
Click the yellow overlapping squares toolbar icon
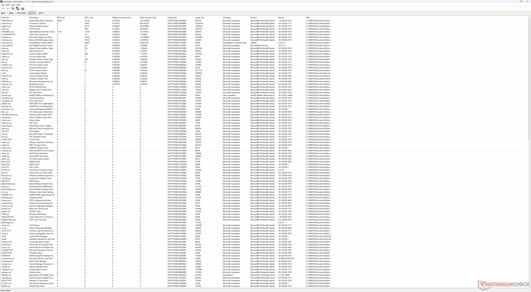[x=17, y=9]
